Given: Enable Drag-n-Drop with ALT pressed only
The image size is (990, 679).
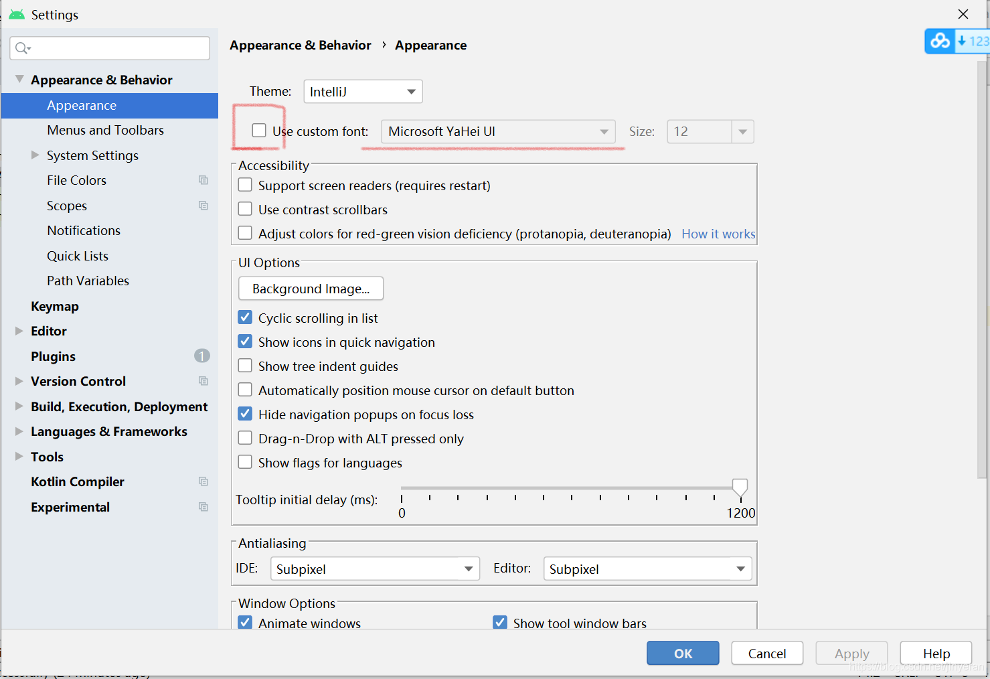Looking at the screenshot, I should coord(246,438).
